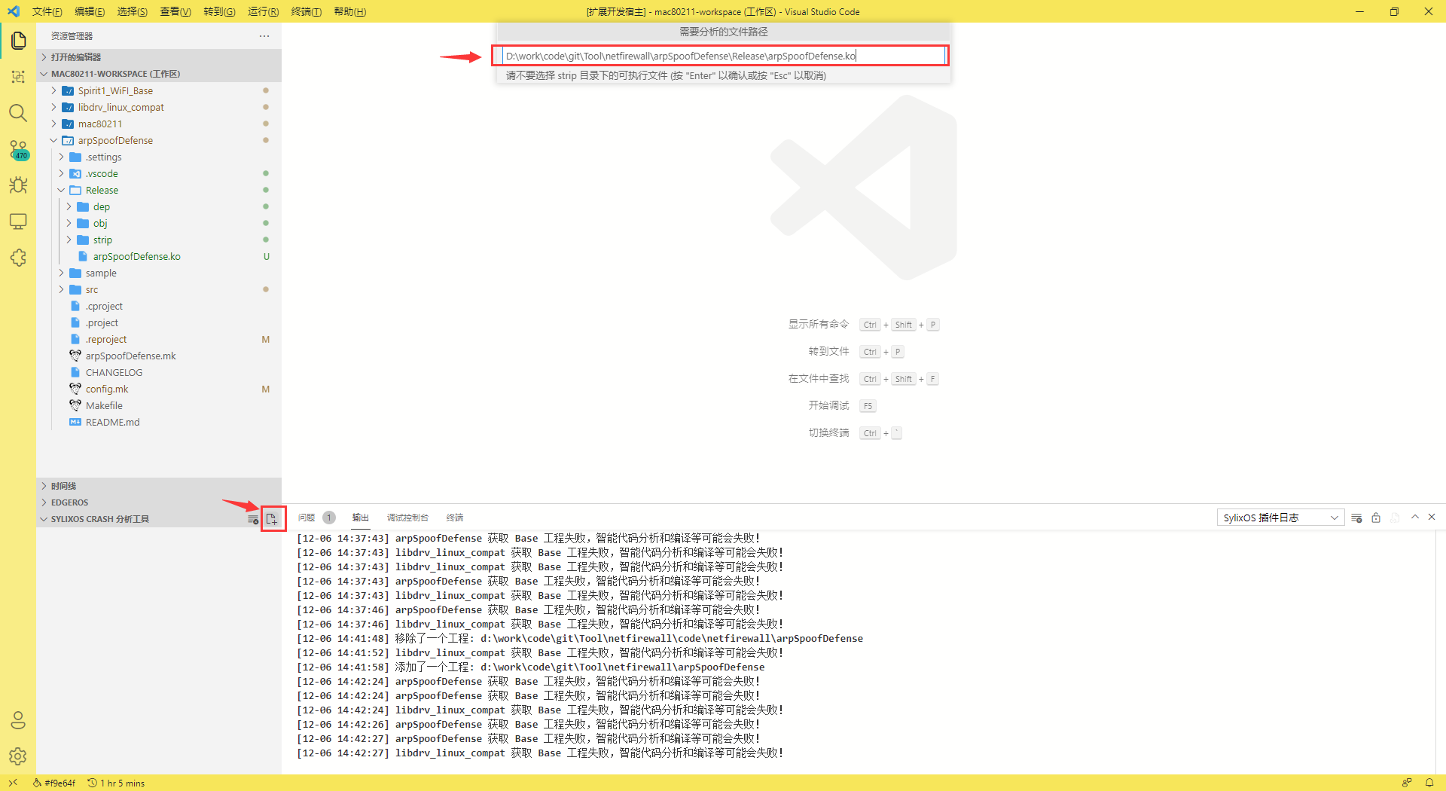Click the remote window status bar icon
This screenshot has width=1446, height=791.
click(x=13, y=783)
